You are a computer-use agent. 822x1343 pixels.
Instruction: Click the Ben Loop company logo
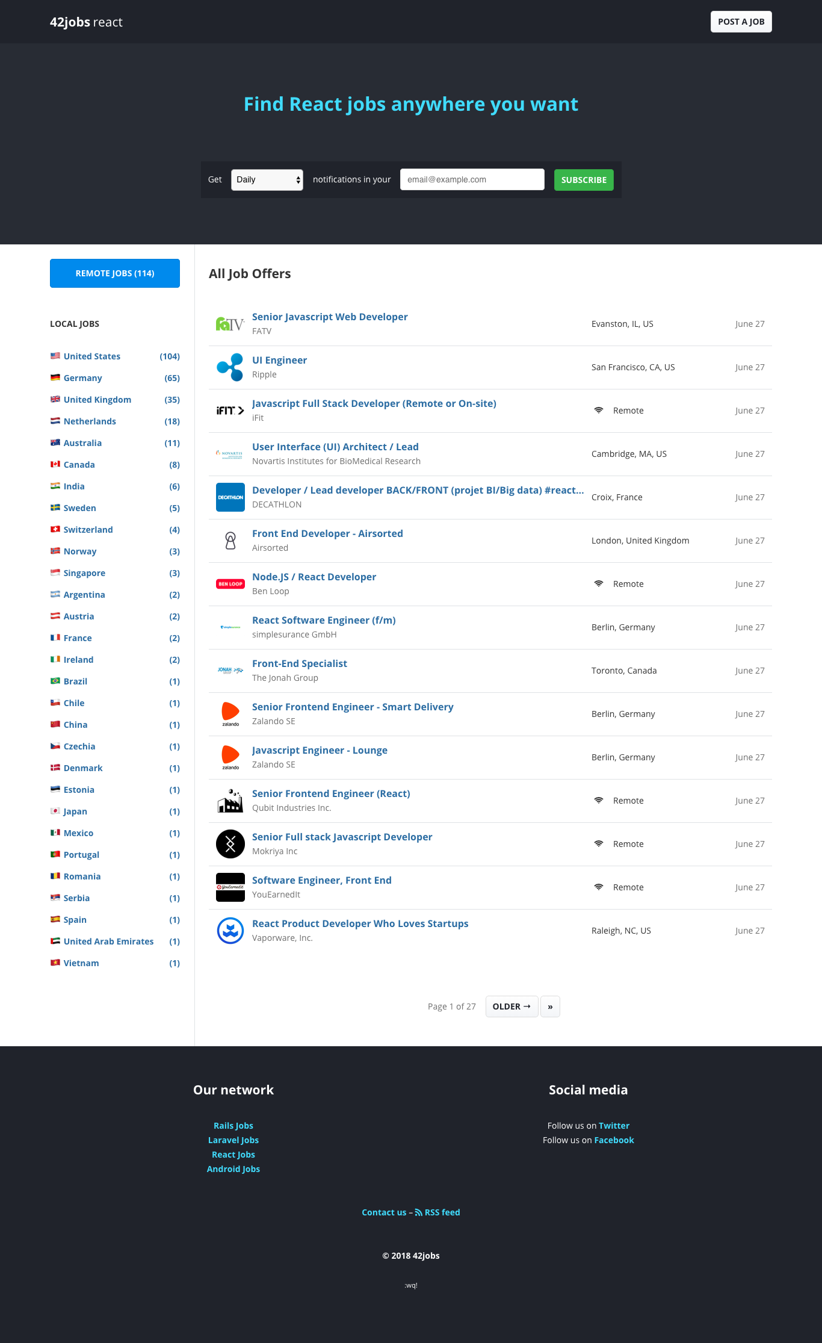[x=230, y=584]
